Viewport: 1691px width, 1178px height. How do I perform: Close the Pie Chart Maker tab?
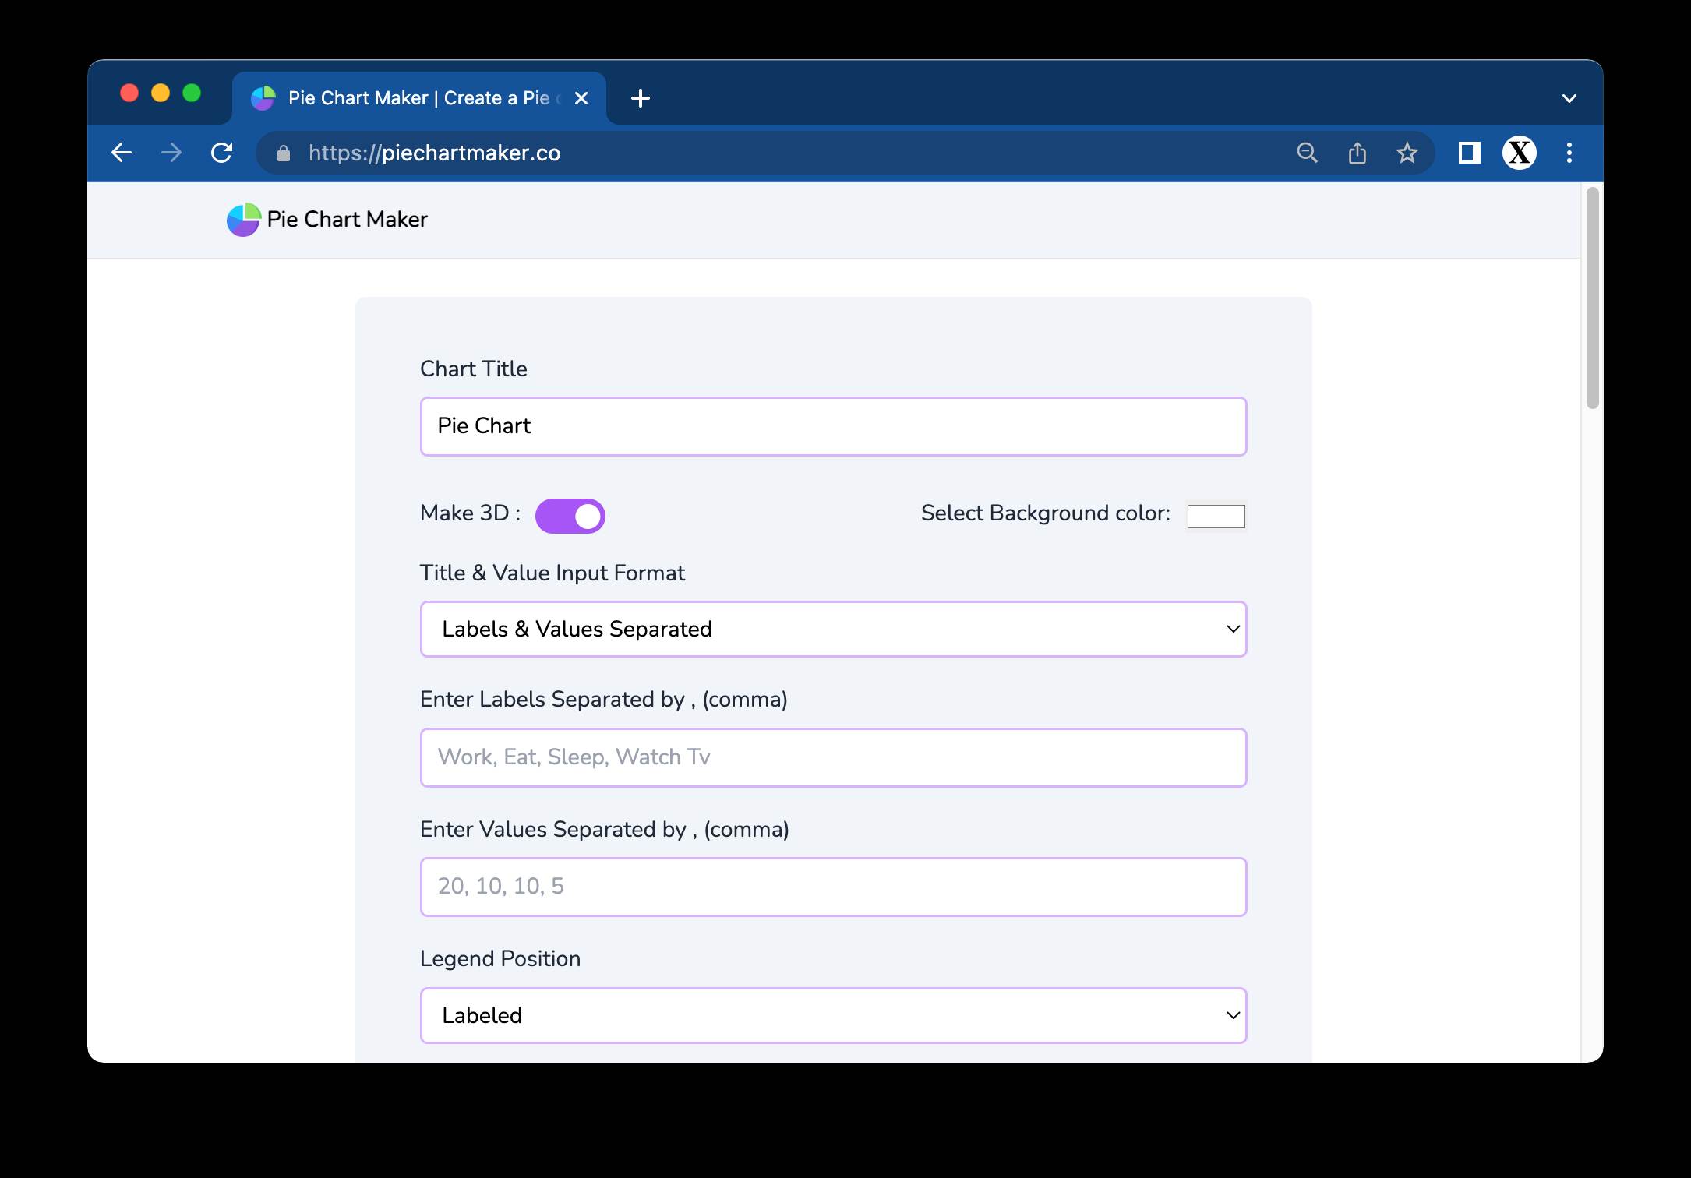pos(581,98)
